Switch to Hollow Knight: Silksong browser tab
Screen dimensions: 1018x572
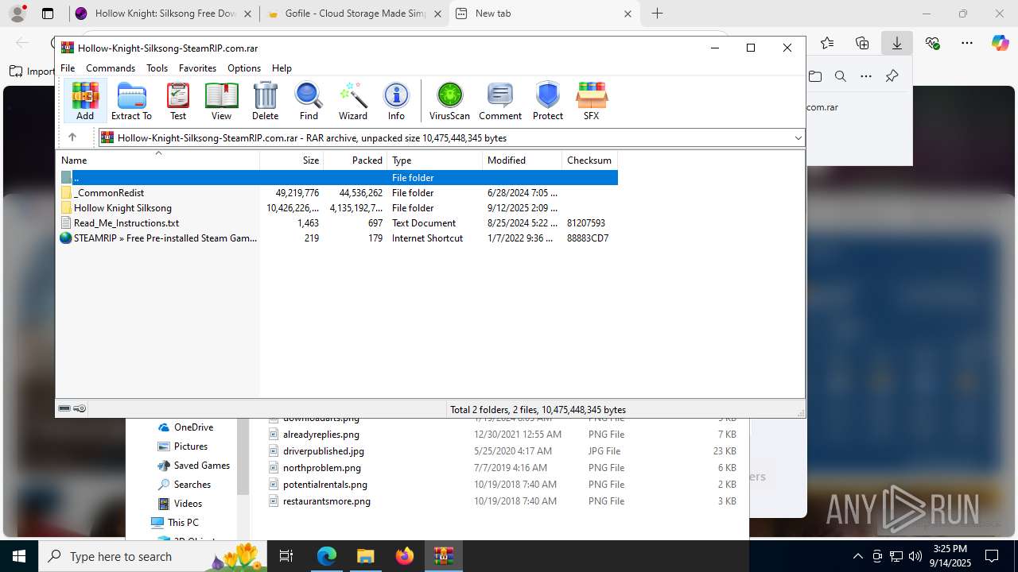click(165, 14)
